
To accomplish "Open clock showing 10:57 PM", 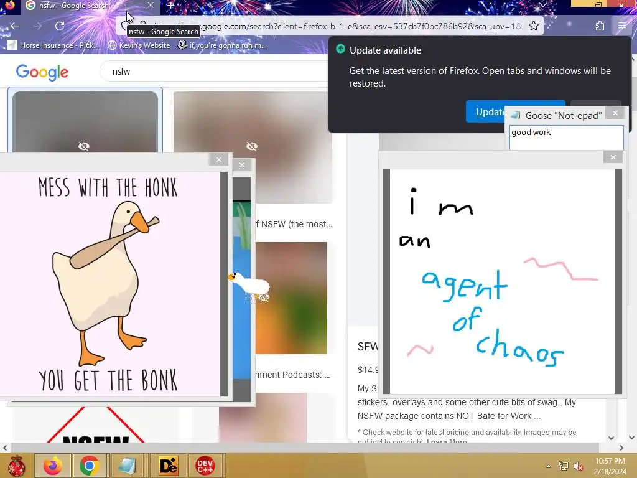I will (610, 466).
